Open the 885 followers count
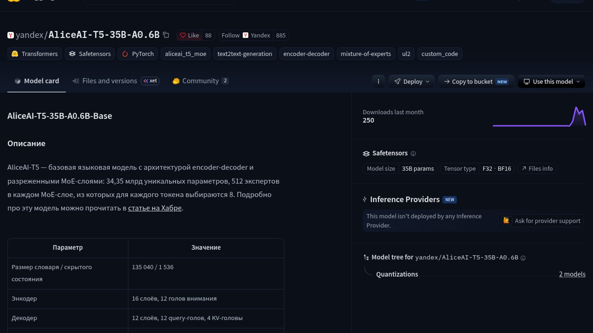 coord(281,35)
